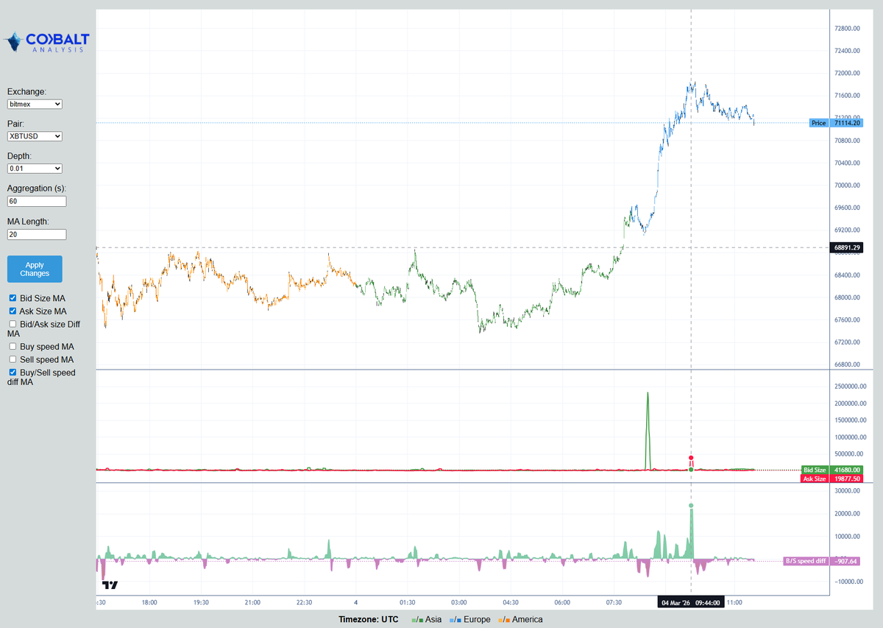Uncheck the Buy/Sell speed diff MA checkbox

tap(13, 373)
